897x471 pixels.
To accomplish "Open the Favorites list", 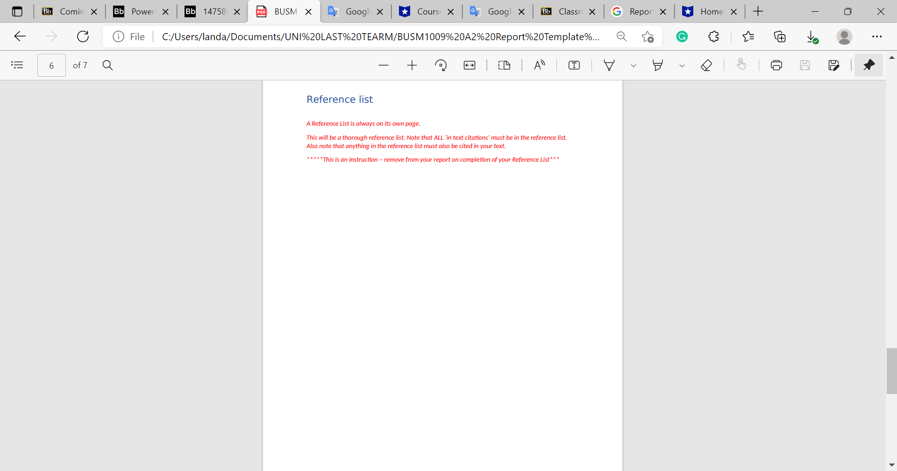I will 748,36.
